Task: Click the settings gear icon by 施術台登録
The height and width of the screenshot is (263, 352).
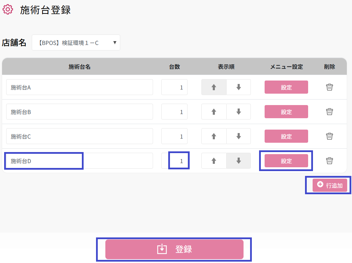Action: [x=8, y=10]
